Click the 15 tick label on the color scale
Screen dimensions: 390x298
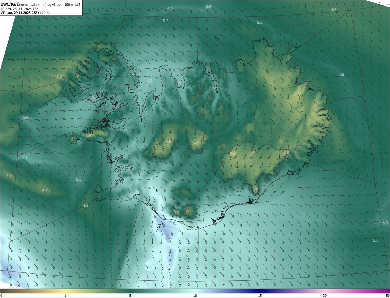point(260,296)
